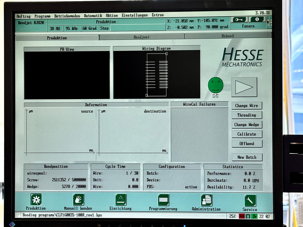Viewport: 303px width, 227px height.
Task: Click the Stop status field
Action: pyautogui.click(x=105, y=28)
